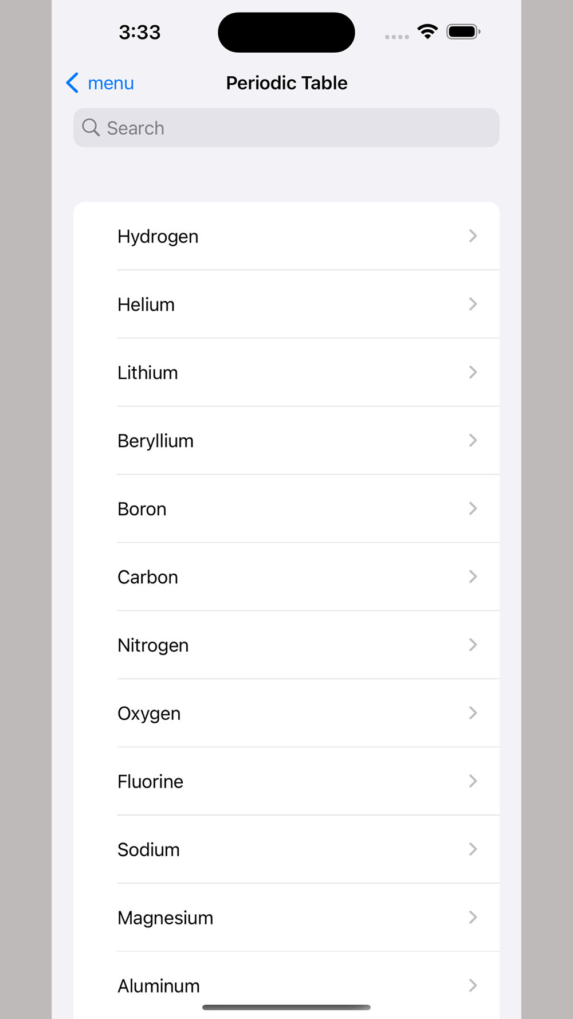
Task: Click the chevron beside Sodium
Action: pos(473,849)
